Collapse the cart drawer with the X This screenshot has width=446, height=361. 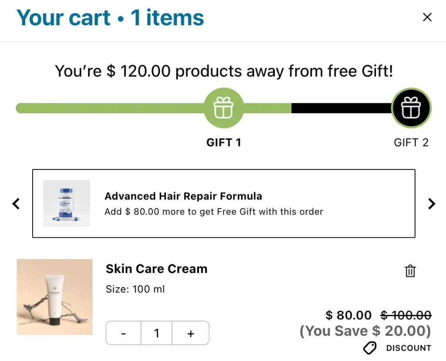point(427,17)
